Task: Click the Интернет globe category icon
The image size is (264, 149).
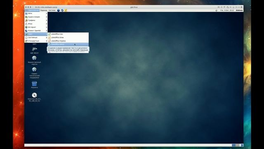Action: pos(26,27)
